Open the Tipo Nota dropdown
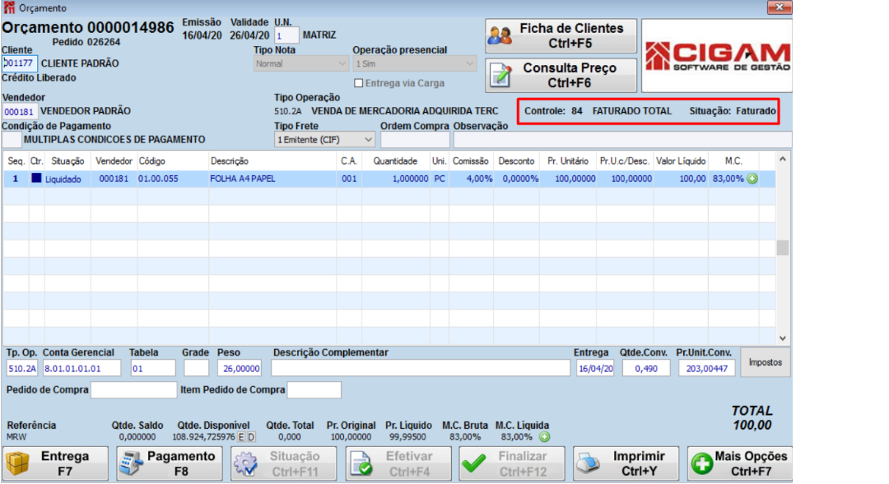Image resolution: width=889 pixels, height=484 pixels. pyautogui.click(x=300, y=63)
